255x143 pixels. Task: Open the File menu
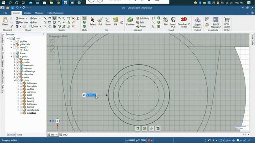5,13
